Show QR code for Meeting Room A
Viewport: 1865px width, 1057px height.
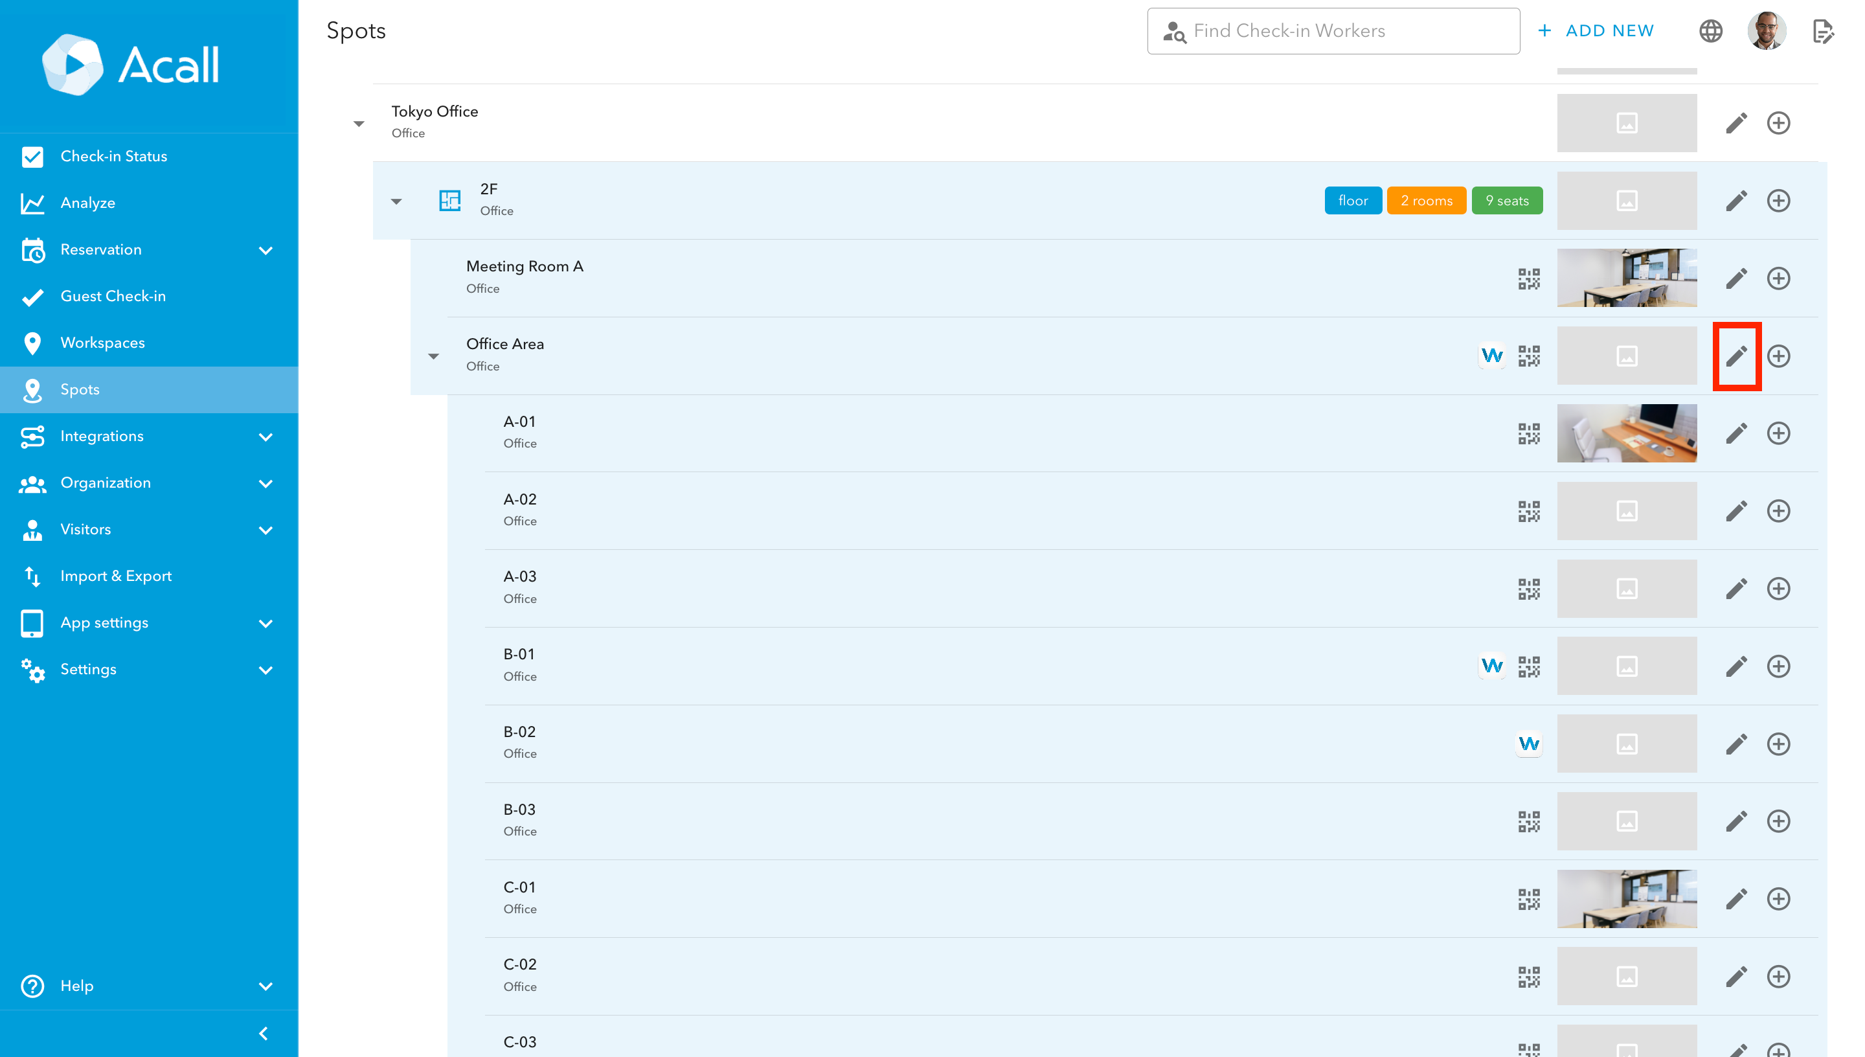(x=1528, y=278)
